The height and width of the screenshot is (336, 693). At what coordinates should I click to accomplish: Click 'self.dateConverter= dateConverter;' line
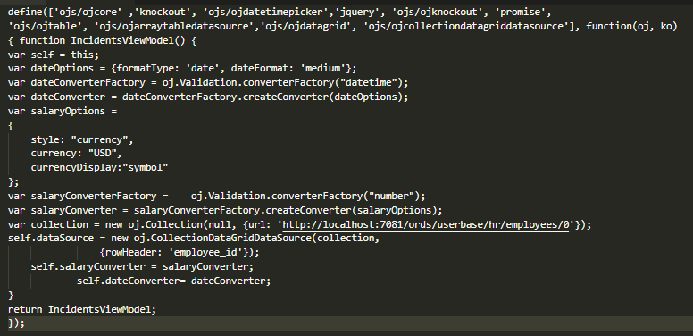[173, 281]
